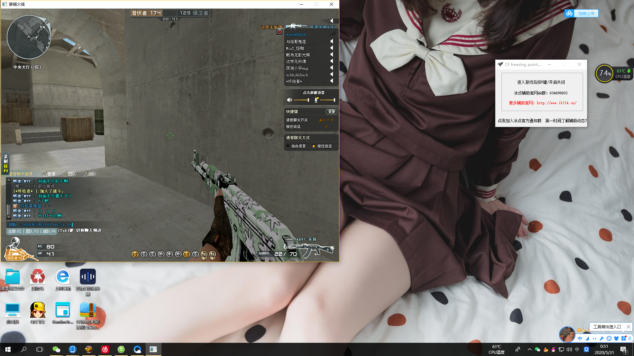Select 自由发言 voice mode radio
The image size is (634, 356).
pos(288,146)
